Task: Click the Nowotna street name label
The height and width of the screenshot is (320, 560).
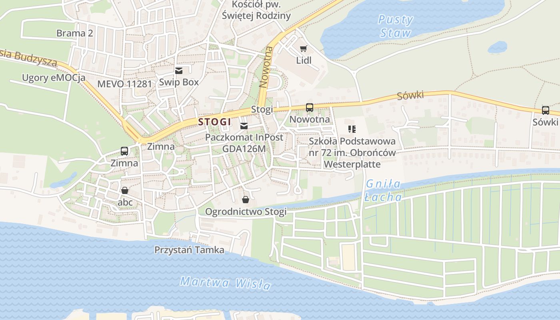Action: point(266,67)
